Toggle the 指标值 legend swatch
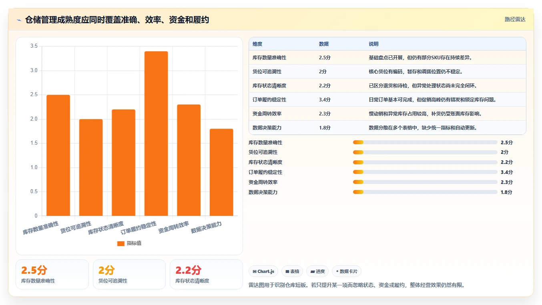 tap(121, 243)
